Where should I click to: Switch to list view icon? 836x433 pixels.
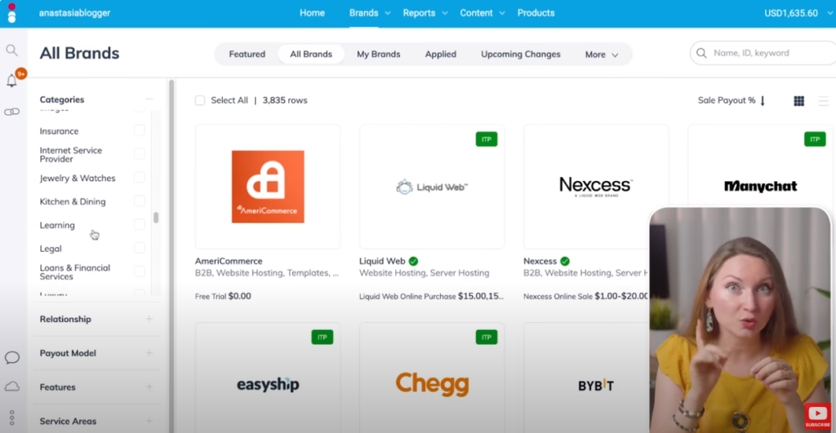(823, 100)
